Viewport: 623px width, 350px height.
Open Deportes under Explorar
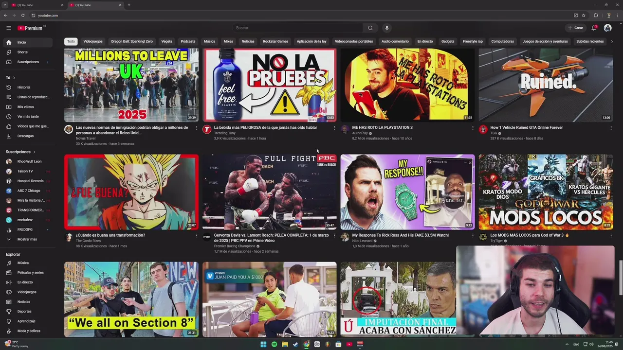(x=28, y=312)
